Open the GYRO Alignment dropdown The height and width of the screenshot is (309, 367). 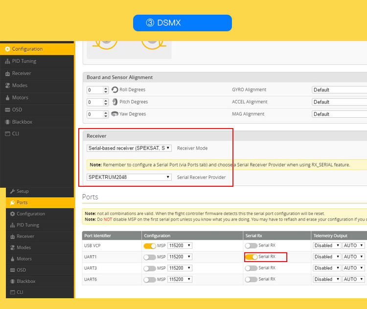339,90
